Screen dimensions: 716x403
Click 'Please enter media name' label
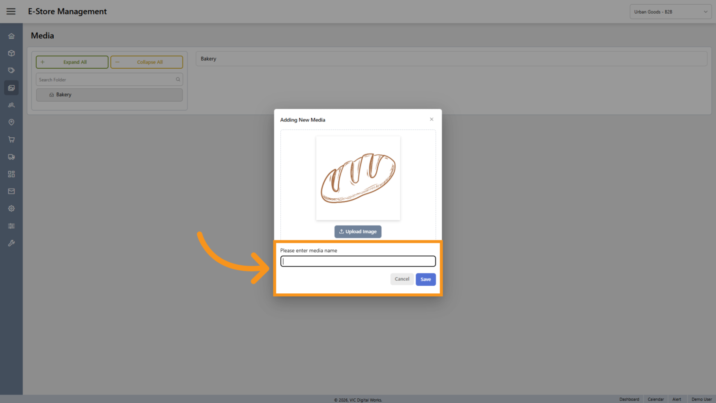click(x=309, y=250)
